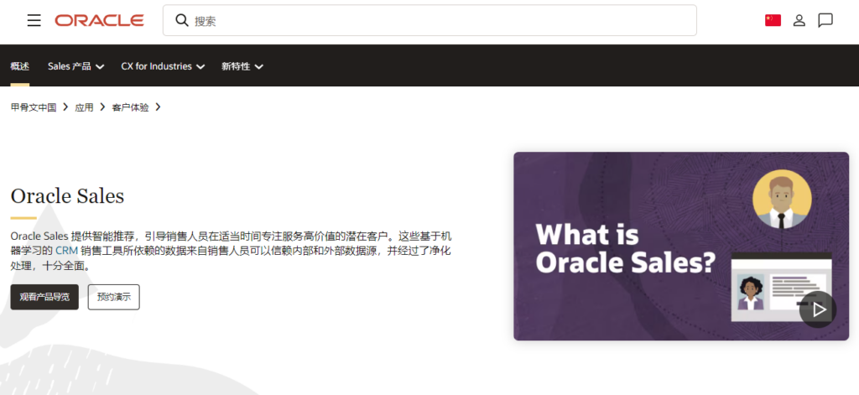Select the 概述 tab
Screen dimensions: 859x395
(20, 66)
